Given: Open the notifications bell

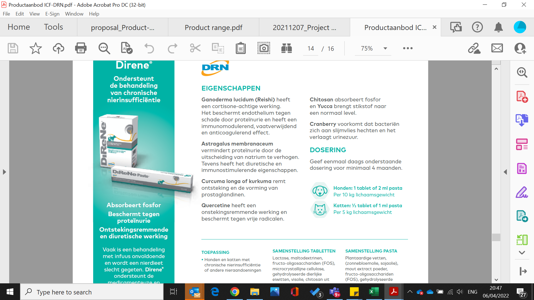Looking at the screenshot, I should click(x=498, y=27).
